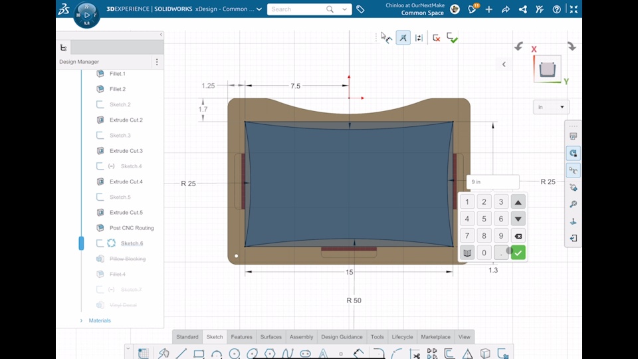Open the Help question mark icon
This screenshot has width=638, height=359.
coord(556,9)
